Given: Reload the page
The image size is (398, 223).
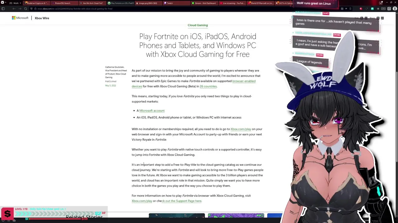Looking at the screenshot, I should pyautogui.click(x=25, y=9).
